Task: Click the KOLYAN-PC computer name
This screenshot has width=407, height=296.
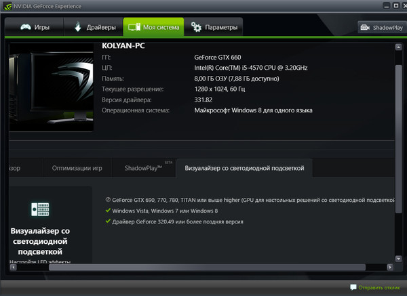Action: [x=123, y=45]
